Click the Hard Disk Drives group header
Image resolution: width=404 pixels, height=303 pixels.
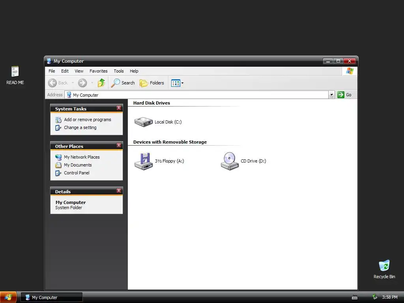point(151,103)
